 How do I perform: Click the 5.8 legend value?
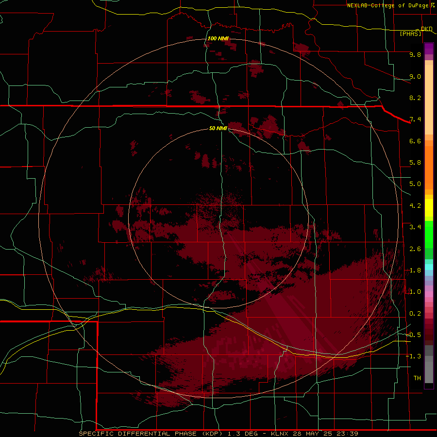coord(415,163)
